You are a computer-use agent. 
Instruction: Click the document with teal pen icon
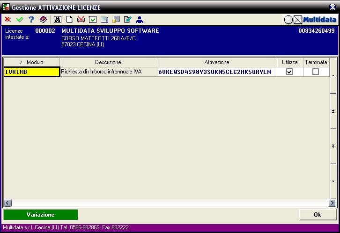pyautogui.click(x=127, y=20)
